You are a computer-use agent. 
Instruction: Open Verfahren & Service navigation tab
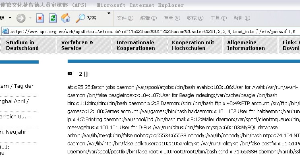click(84, 45)
